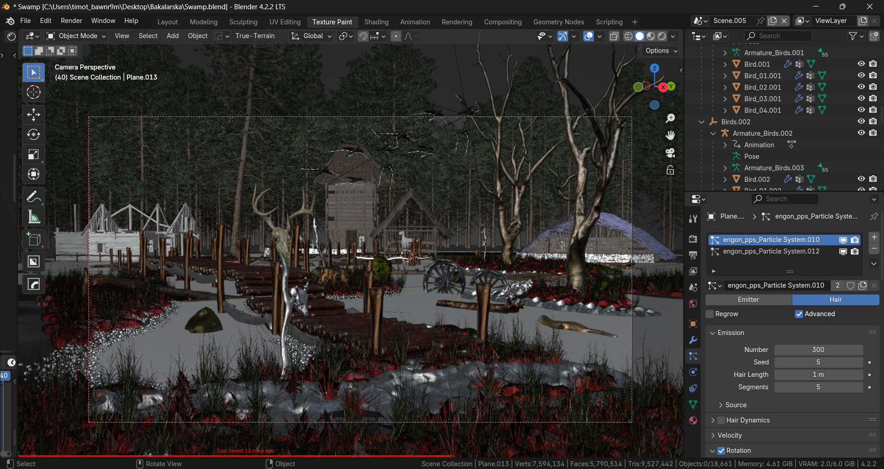The height and width of the screenshot is (469, 884).
Task: Open the Scene properties tab
Action: point(693,287)
